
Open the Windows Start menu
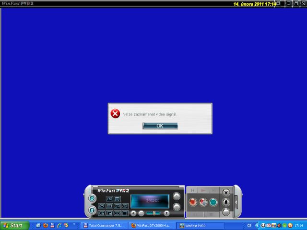pos(15,226)
